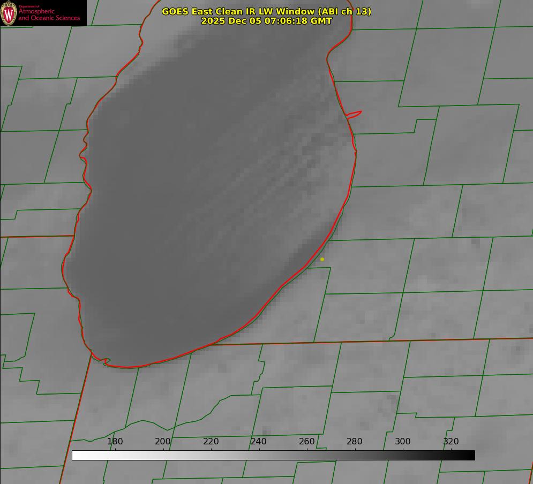Click the 260 colorbar scale label
This screenshot has width=533, height=484.
[x=307, y=442]
